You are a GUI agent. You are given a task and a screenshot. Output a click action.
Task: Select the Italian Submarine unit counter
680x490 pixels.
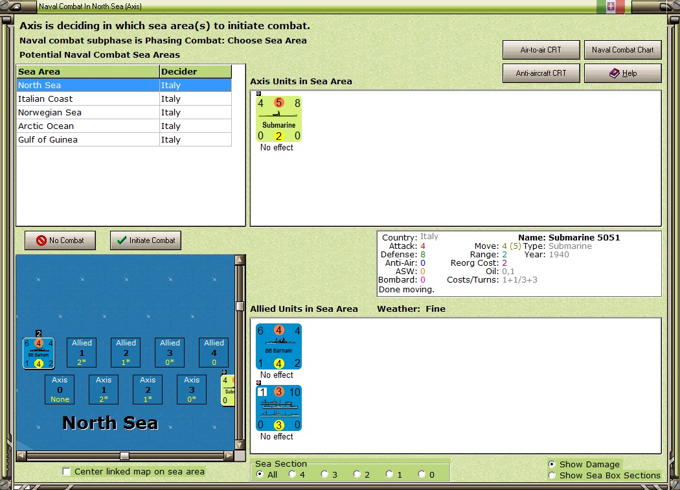[278, 119]
